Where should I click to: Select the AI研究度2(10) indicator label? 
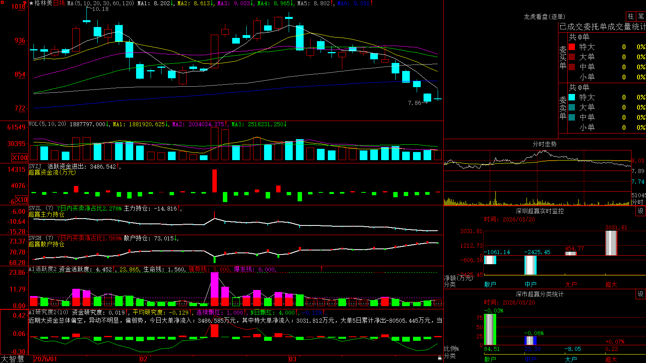[x=49, y=312]
